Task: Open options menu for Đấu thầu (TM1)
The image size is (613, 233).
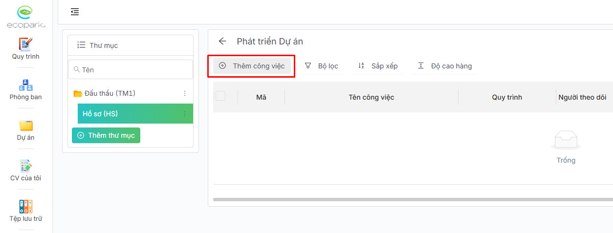Action: 185,93
